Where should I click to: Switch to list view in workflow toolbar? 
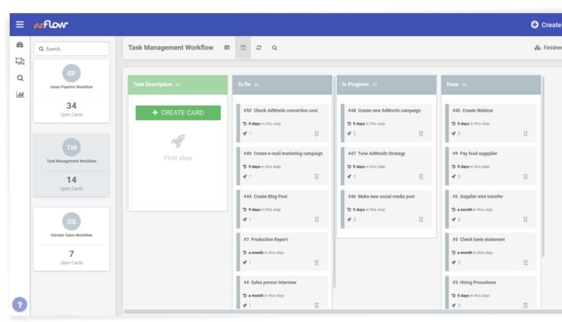tap(227, 48)
